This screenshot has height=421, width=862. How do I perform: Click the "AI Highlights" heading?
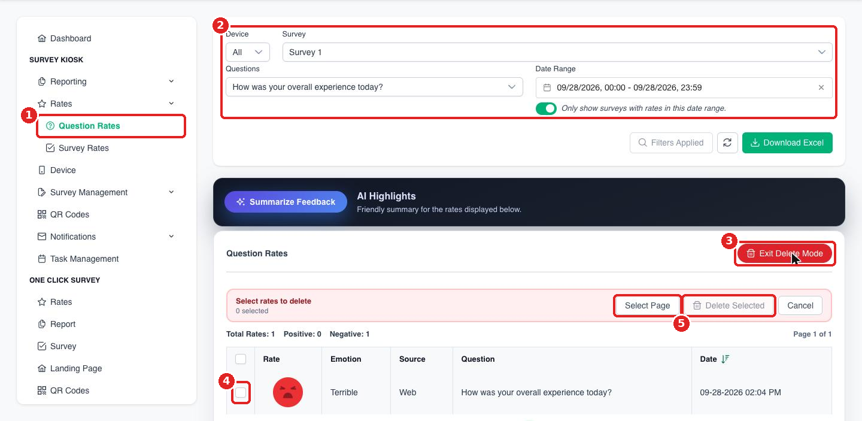click(386, 196)
